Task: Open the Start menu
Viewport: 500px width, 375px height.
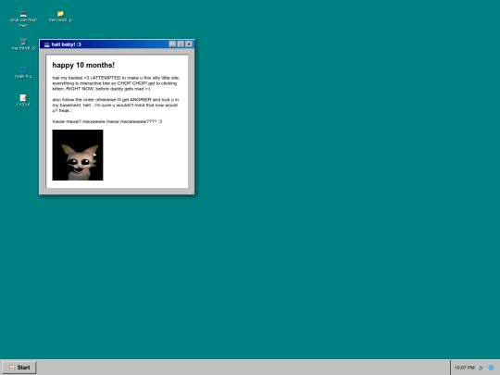Action: pos(19,368)
